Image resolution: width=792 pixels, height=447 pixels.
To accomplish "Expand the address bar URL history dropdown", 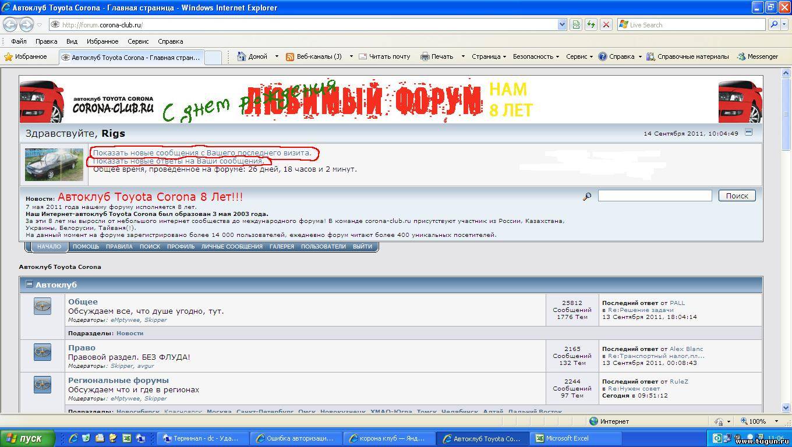I will (562, 24).
